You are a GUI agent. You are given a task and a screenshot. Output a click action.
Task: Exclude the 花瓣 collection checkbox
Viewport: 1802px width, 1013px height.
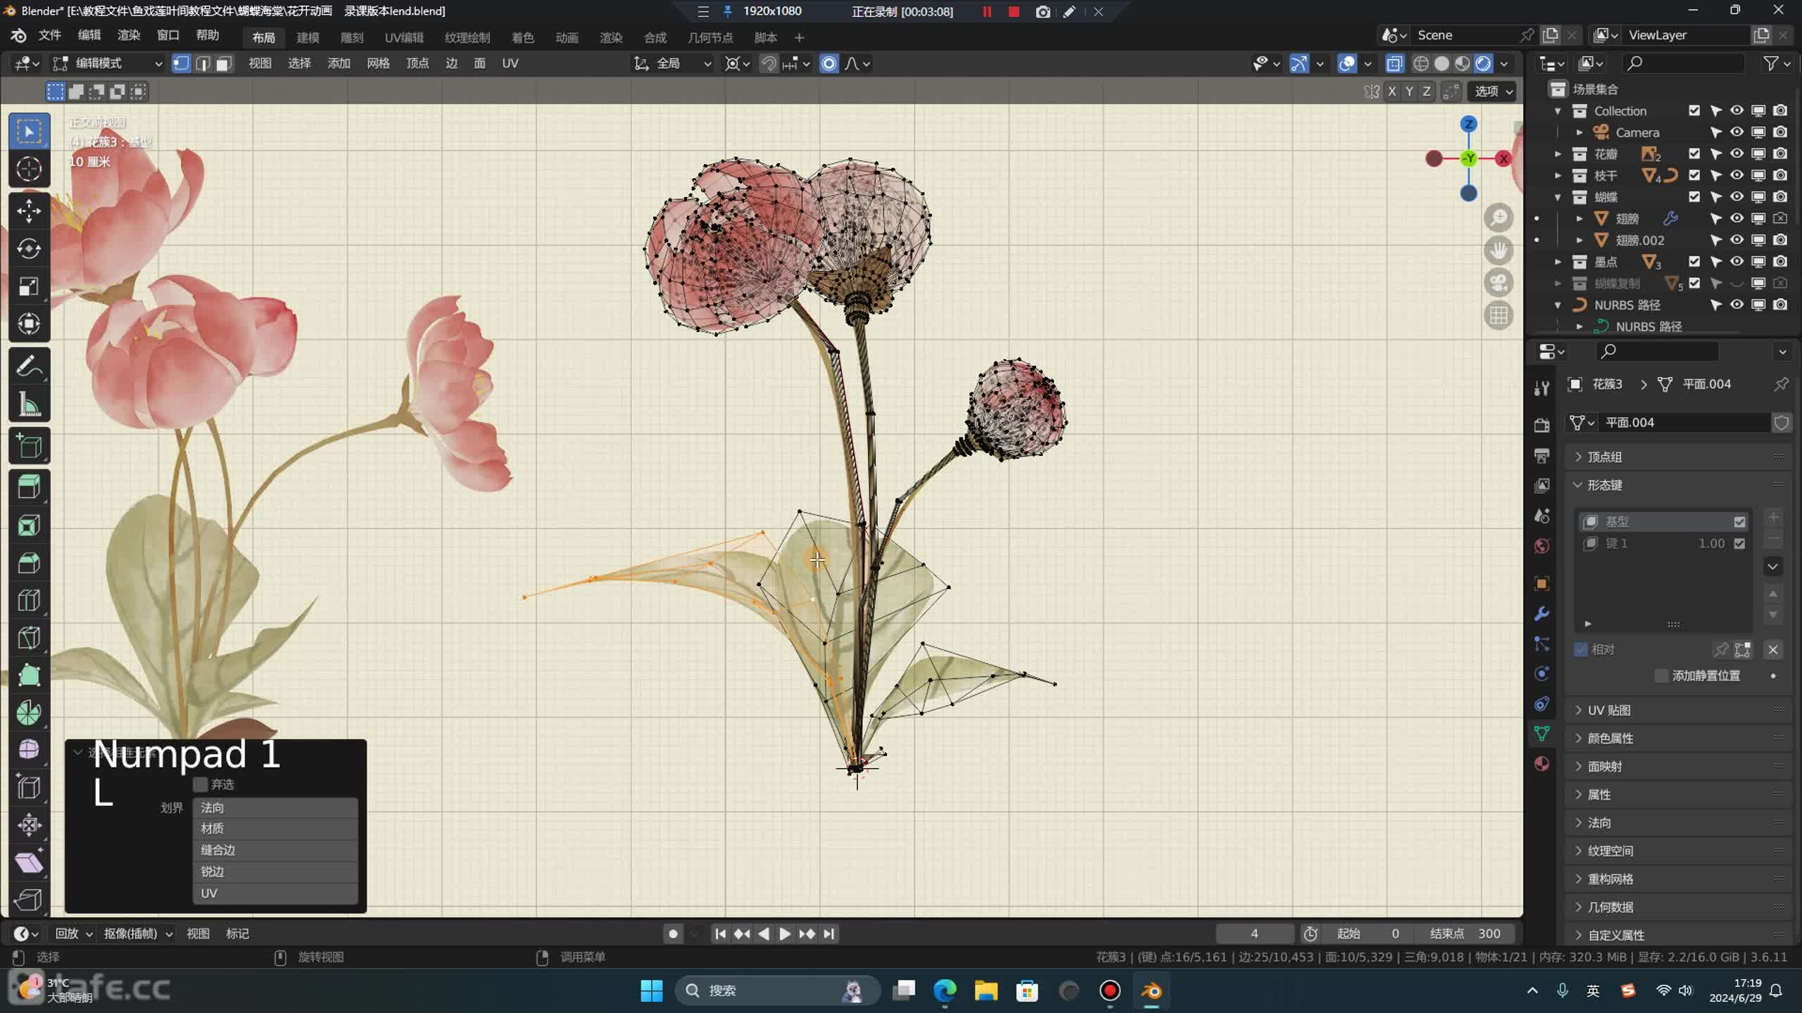(1694, 153)
